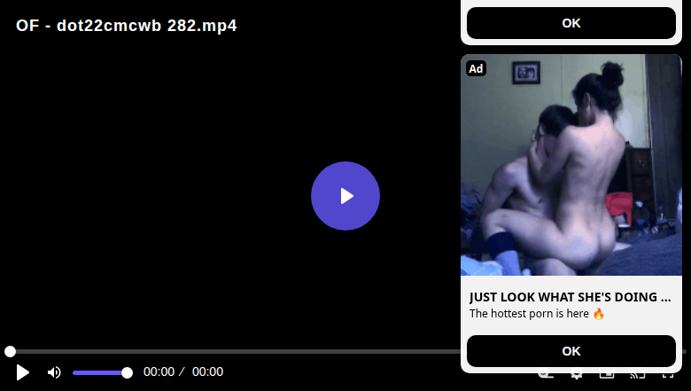
Task: Open the player settings gear
Action: point(577,375)
